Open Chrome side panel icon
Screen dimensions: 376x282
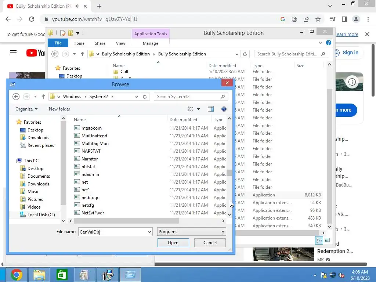[344, 19]
